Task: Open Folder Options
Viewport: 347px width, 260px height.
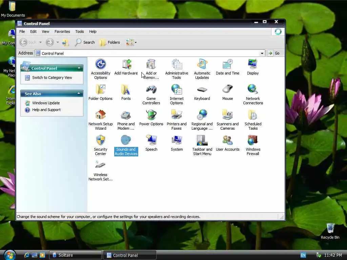Action: (100, 92)
